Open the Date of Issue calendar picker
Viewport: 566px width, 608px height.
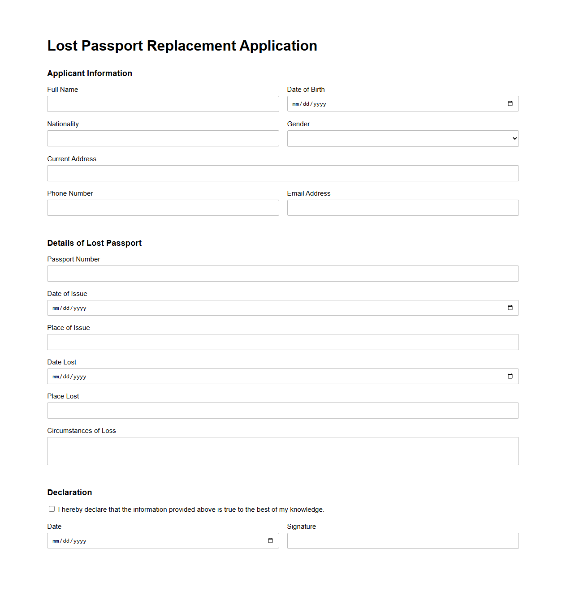[510, 308]
